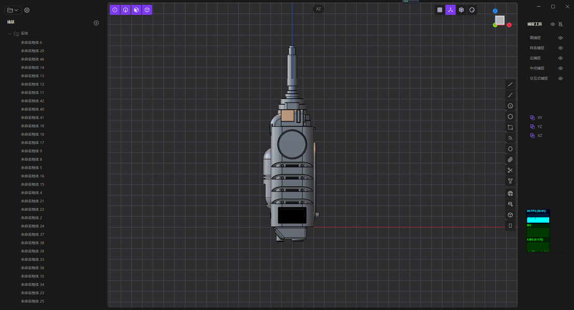The image size is (574, 310).
Task: Select 未命名物体 19 in scene tree
Action: click(33, 126)
